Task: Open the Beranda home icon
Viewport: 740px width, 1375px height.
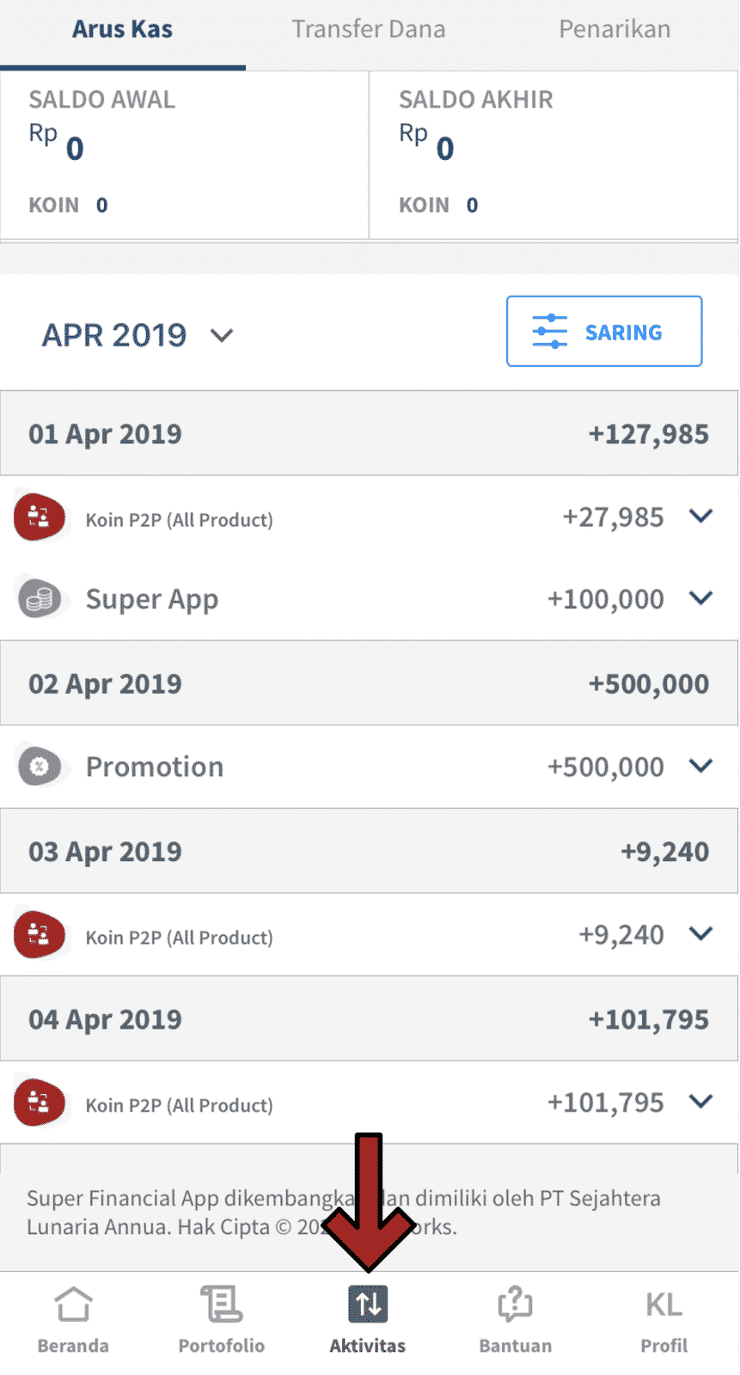Action: click(73, 1305)
